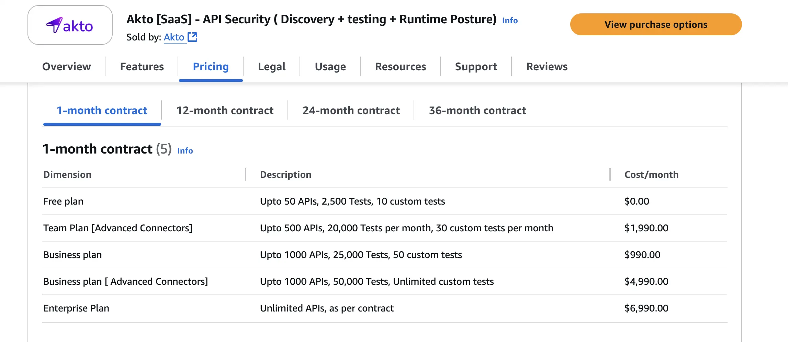Open the Usage tab
788x342 pixels.
coord(330,66)
